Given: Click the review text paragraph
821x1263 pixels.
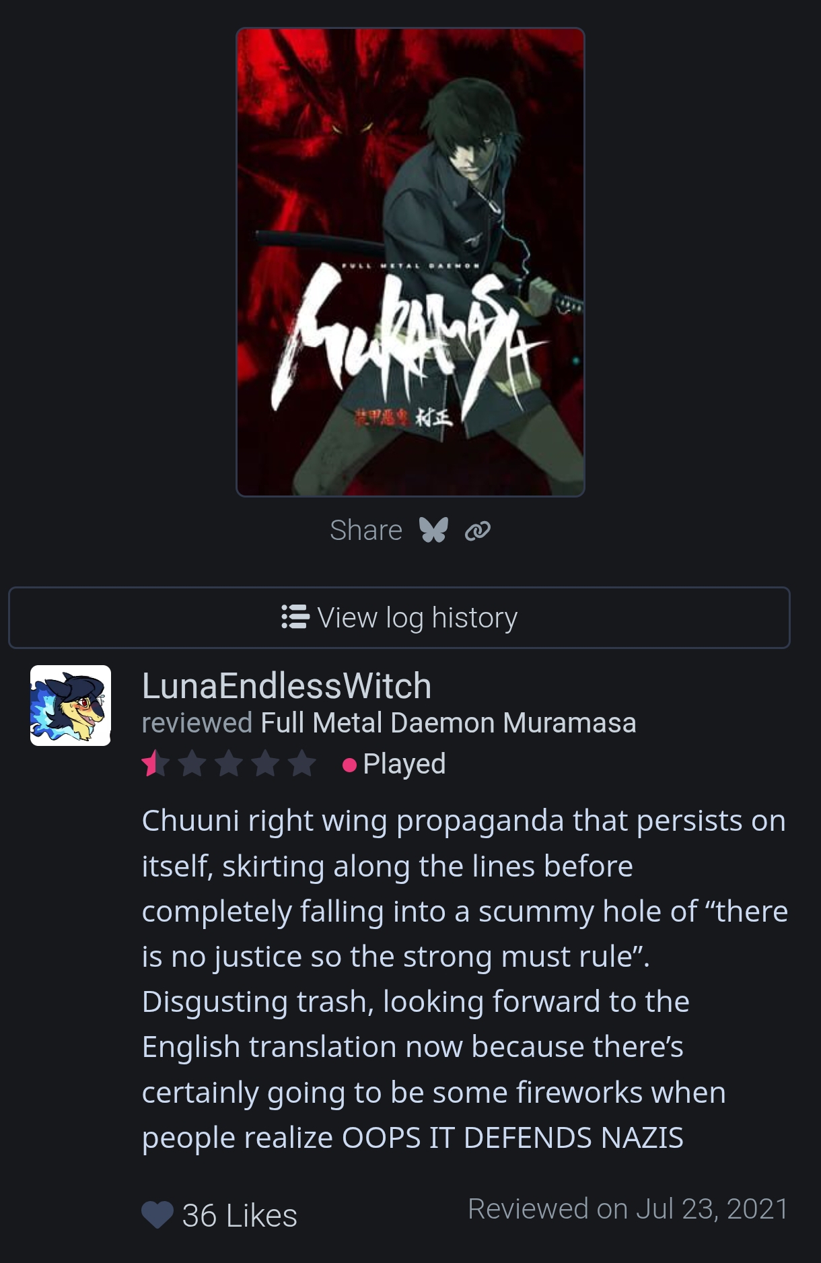Looking at the screenshot, I should 465,979.
